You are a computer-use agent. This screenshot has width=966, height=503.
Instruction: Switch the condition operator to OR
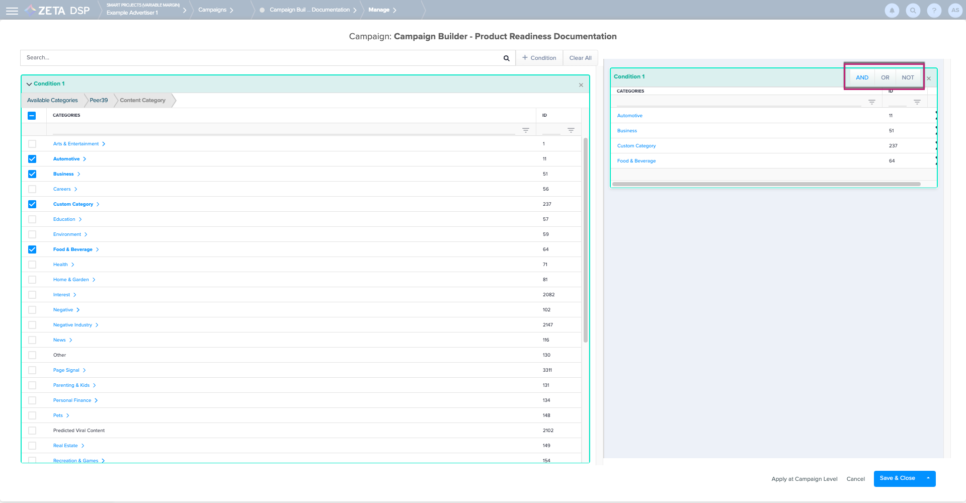[x=885, y=77]
